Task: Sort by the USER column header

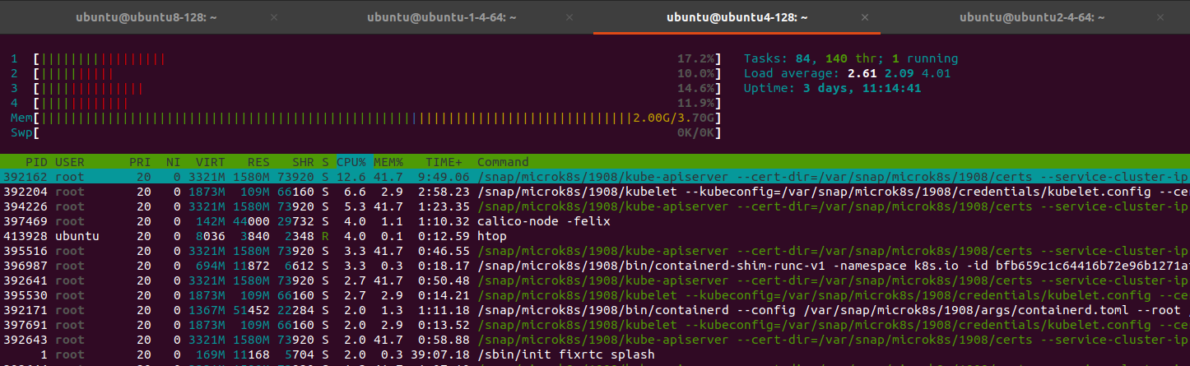Action: 69,162
